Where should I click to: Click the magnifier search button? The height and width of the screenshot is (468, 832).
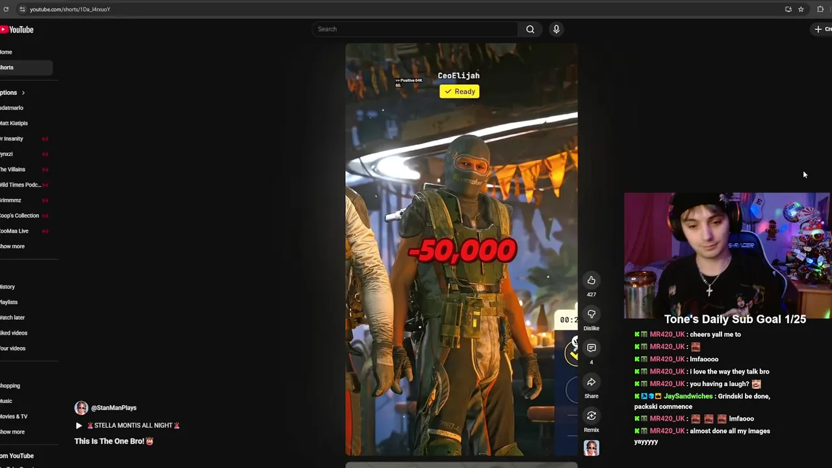tap(530, 29)
